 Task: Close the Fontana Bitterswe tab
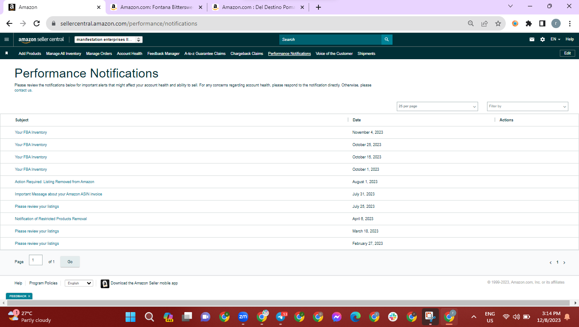(x=201, y=7)
